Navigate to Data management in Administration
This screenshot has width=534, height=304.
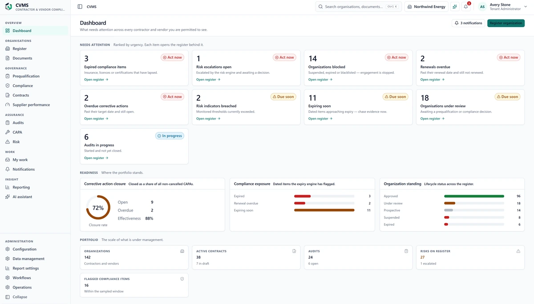pos(35,259)
